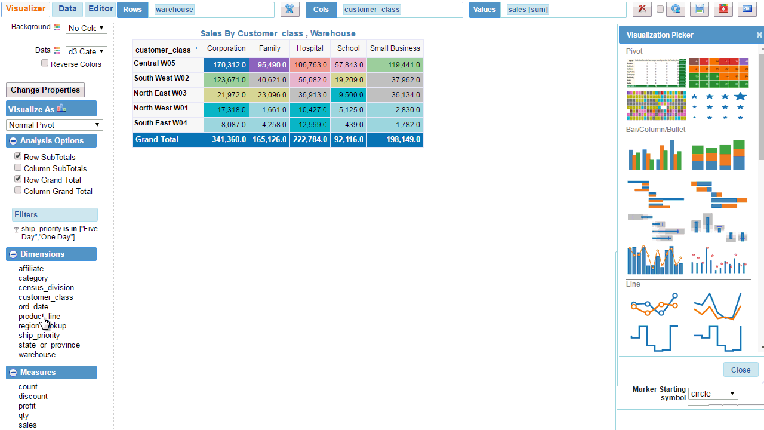Click the save disk icon on the toolbar
Viewport: 764px width, 430px height.
coord(699,9)
